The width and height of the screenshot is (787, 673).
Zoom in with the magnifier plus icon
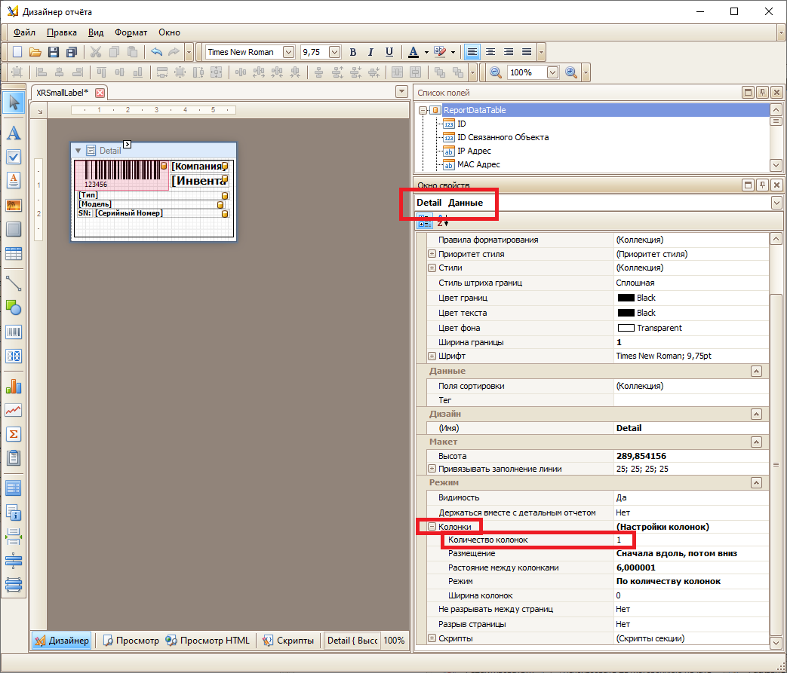(x=570, y=72)
